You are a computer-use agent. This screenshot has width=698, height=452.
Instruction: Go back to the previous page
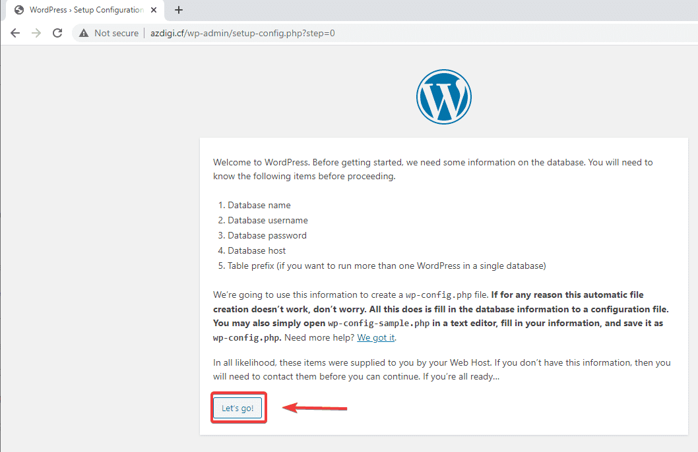tap(15, 33)
